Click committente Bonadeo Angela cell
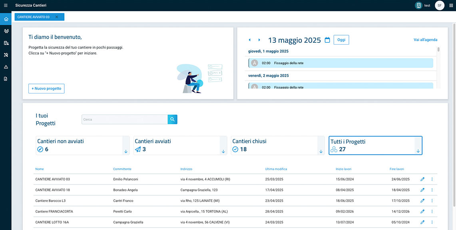This screenshot has height=230, width=456. pyautogui.click(x=125, y=190)
